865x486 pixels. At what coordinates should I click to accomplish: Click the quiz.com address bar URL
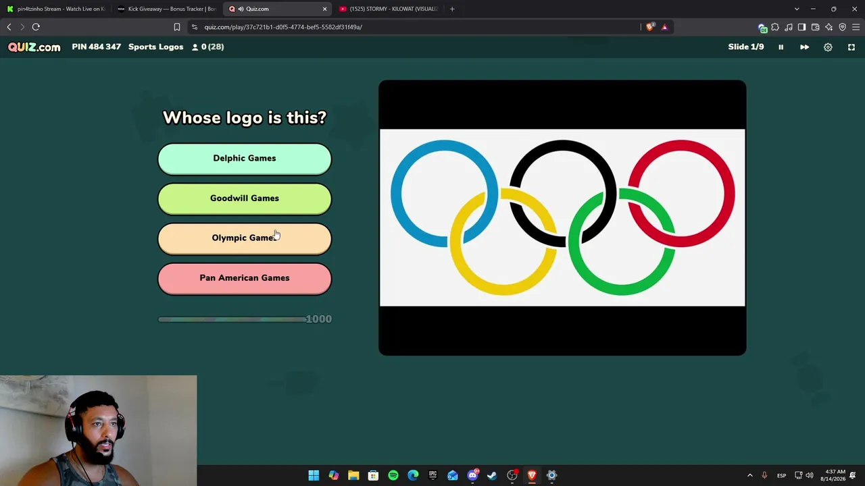click(x=283, y=27)
